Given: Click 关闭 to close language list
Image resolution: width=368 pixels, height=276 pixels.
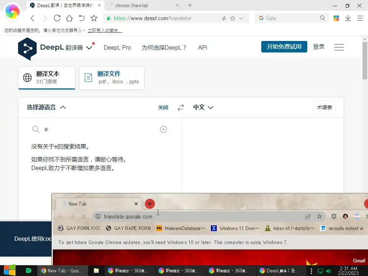Looking at the screenshot, I should 163,107.
